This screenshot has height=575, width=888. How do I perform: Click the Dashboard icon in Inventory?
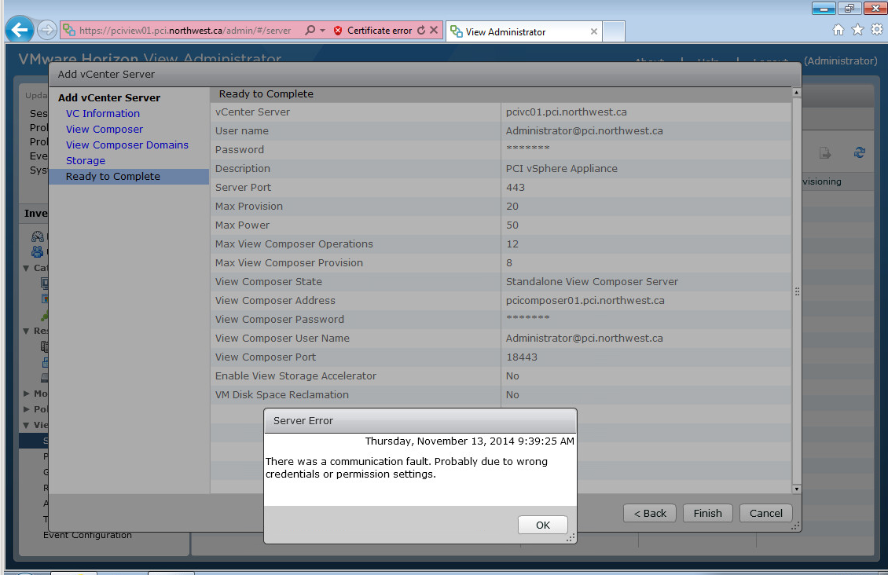(38, 236)
